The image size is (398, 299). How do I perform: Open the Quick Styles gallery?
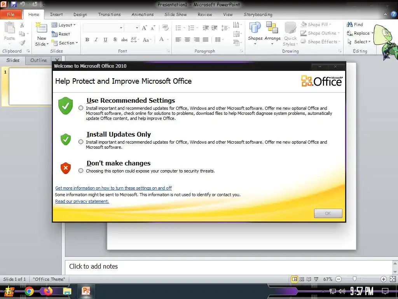point(290,34)
